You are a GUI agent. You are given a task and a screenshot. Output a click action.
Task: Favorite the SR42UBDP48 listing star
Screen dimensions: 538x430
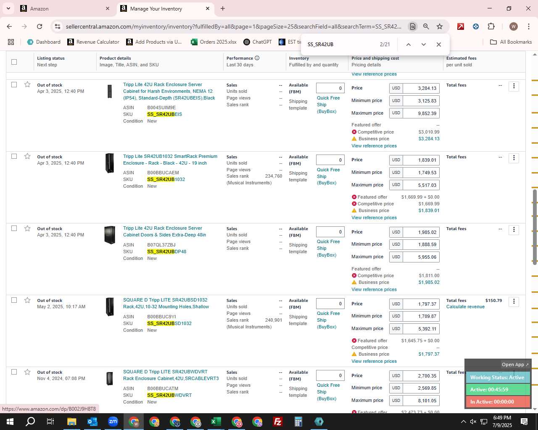(x=27, y=228)
